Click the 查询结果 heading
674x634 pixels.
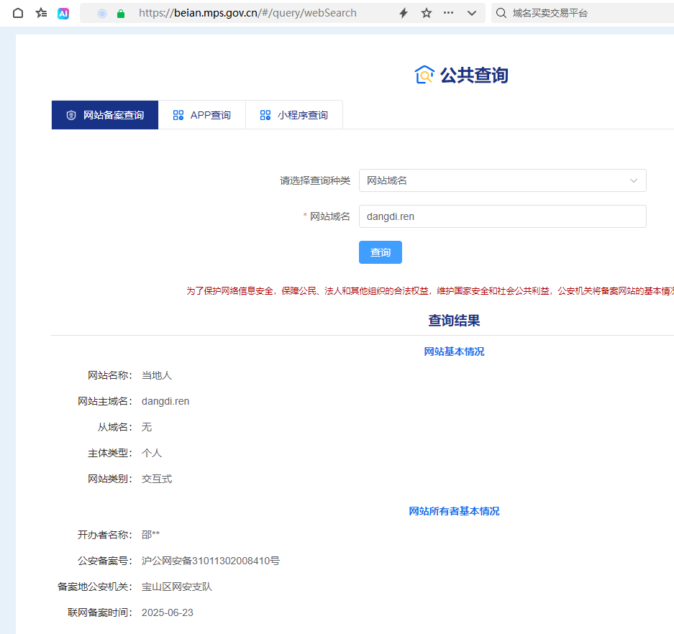[x=454, y=321]
